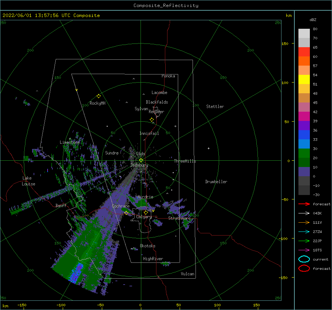Click the Lake Louise label
The width and height of the screenshot is (332, 310).
28,181
